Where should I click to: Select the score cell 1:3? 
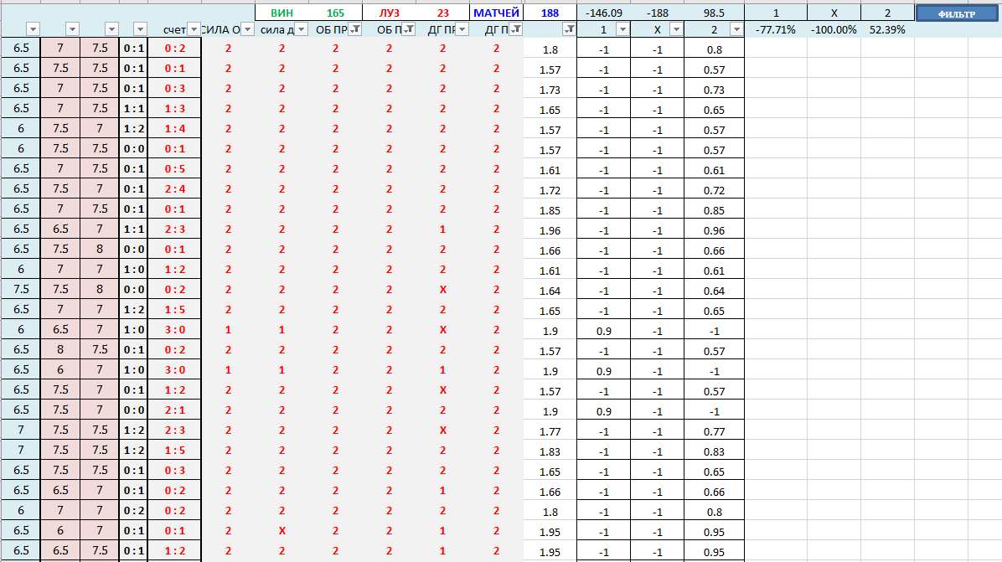point(174,109)
